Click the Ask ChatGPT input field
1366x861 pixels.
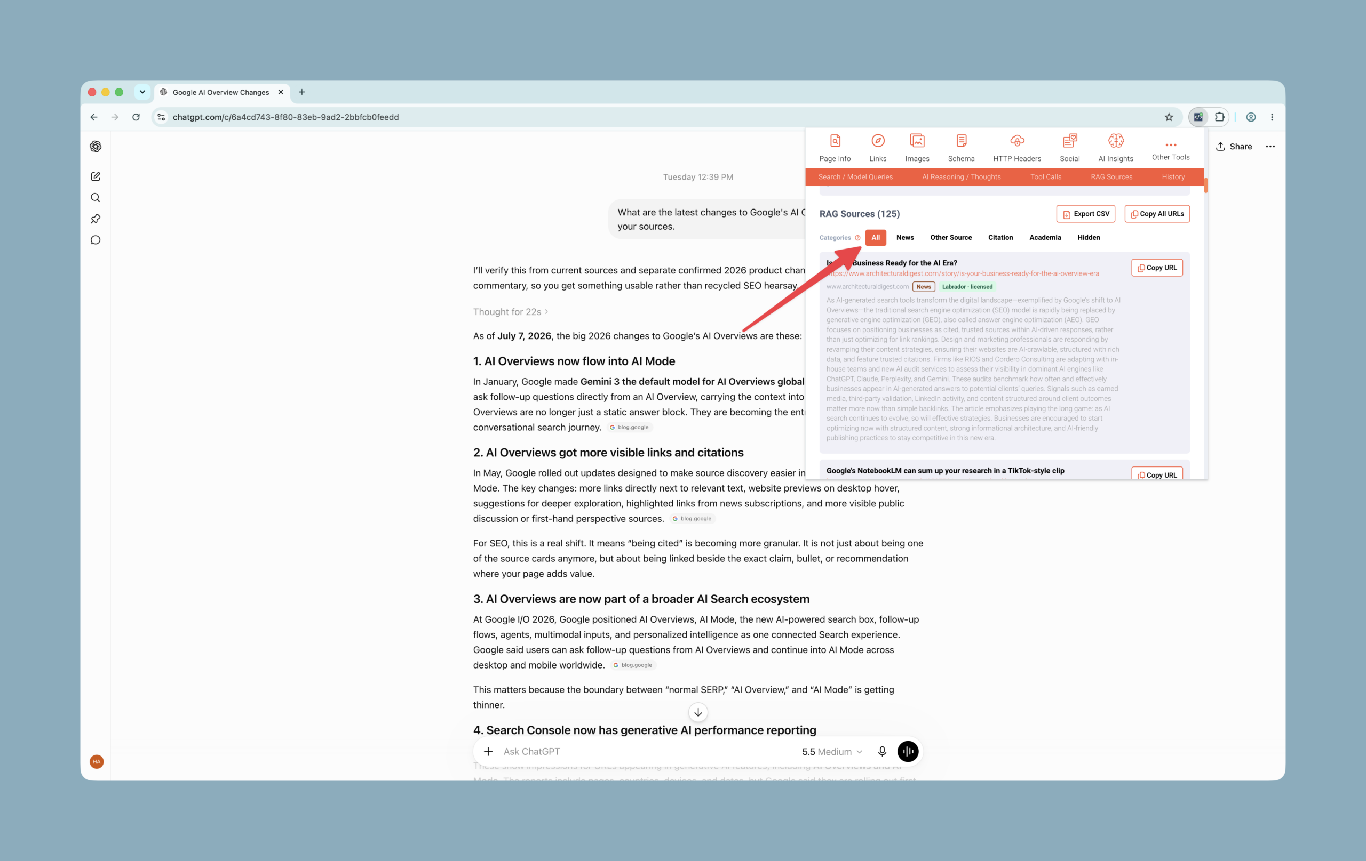[647, 751]
